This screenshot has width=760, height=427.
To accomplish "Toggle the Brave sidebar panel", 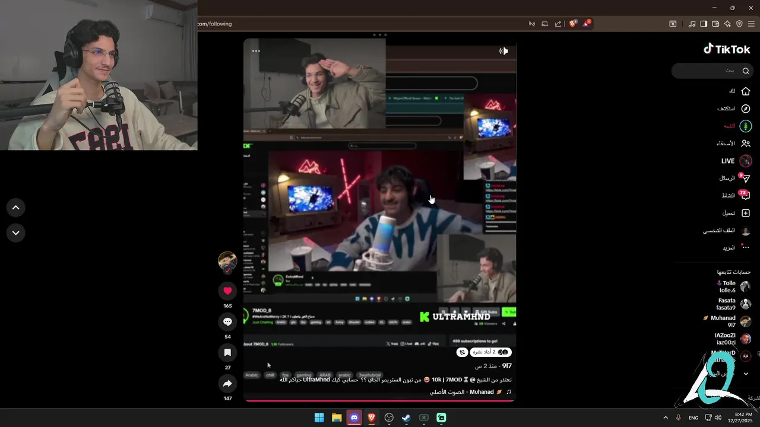I will click(x=704, y=24).
